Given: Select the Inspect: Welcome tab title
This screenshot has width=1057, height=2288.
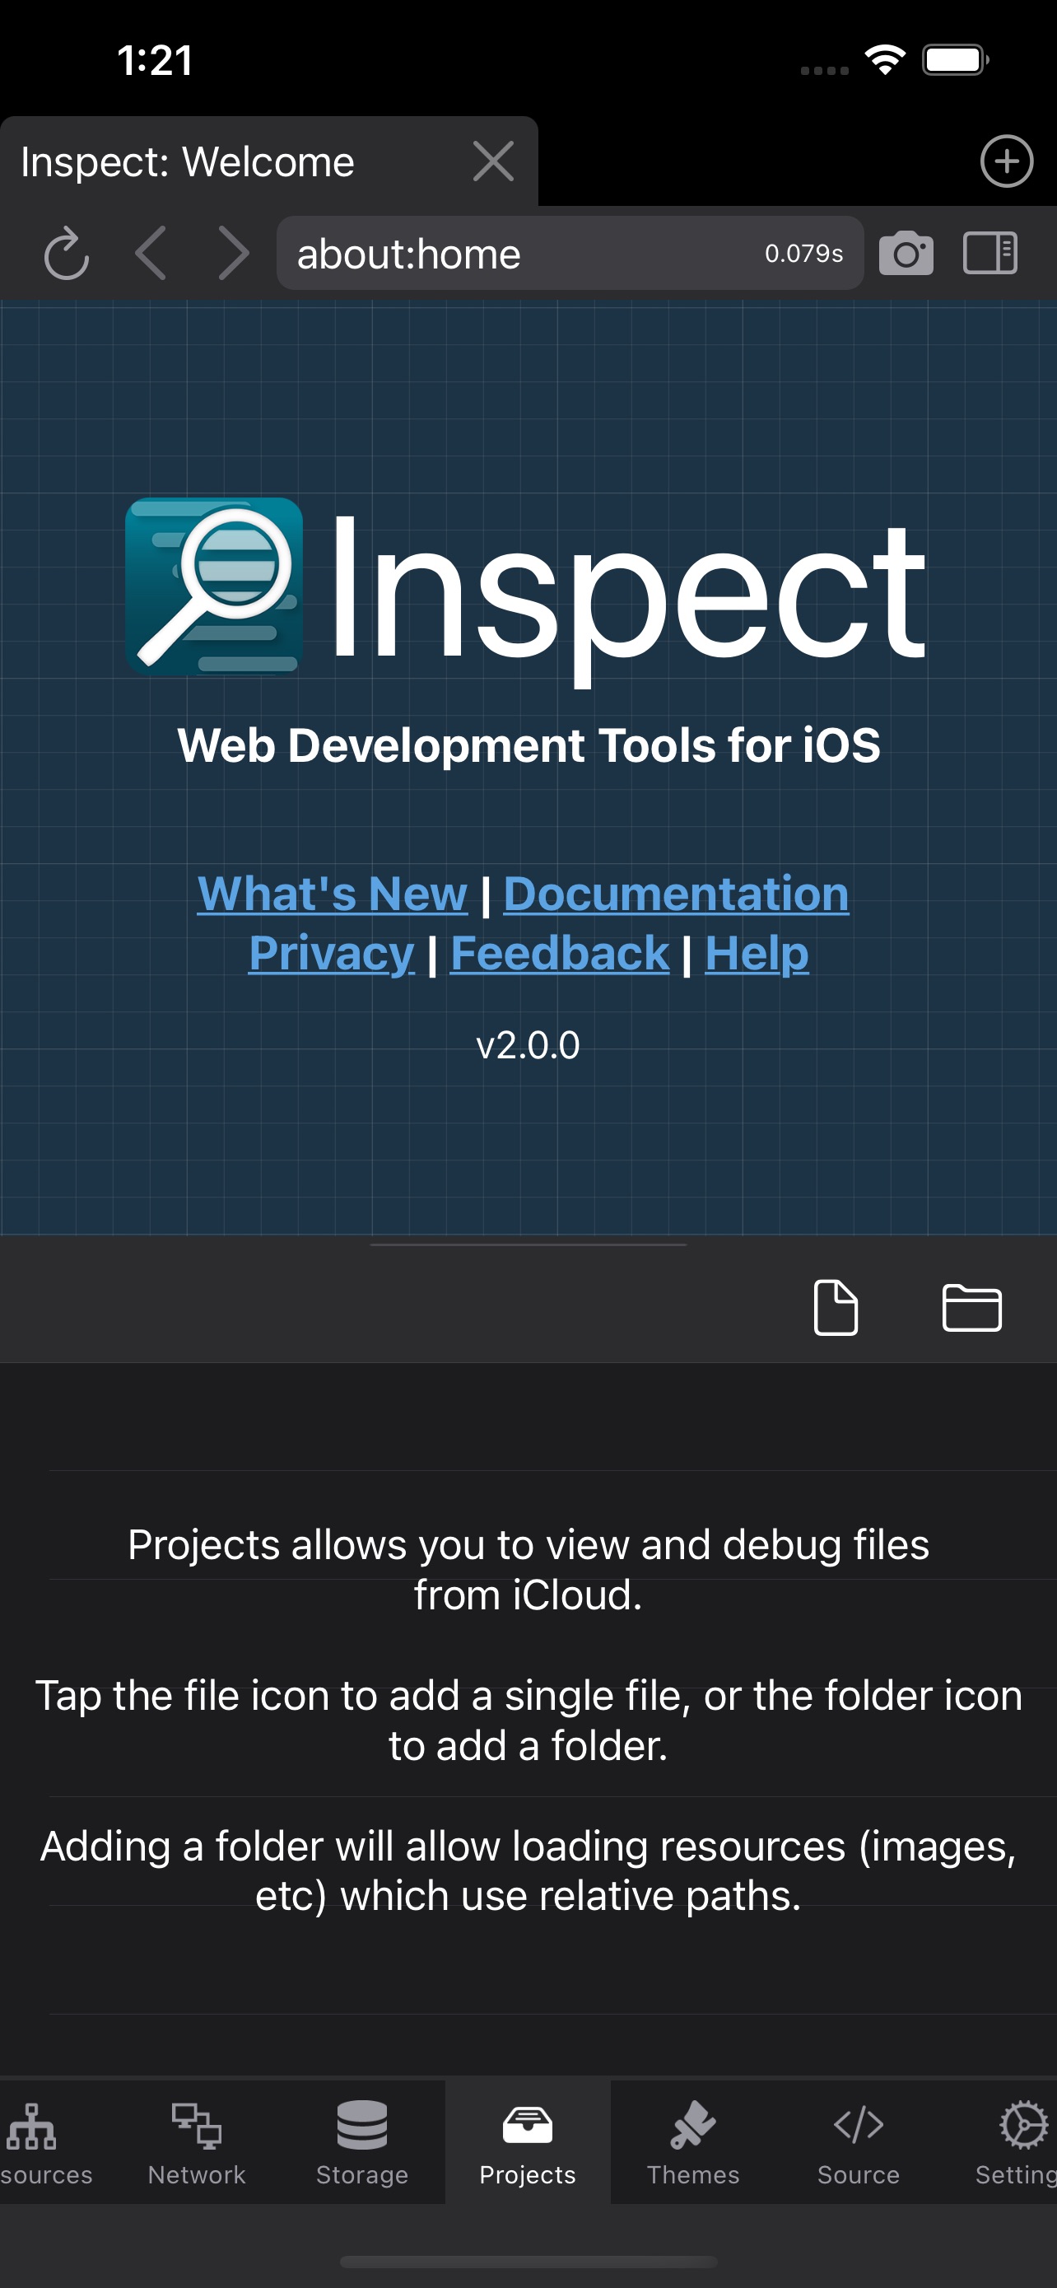Looking at the screenshot, I should (187, 161).
